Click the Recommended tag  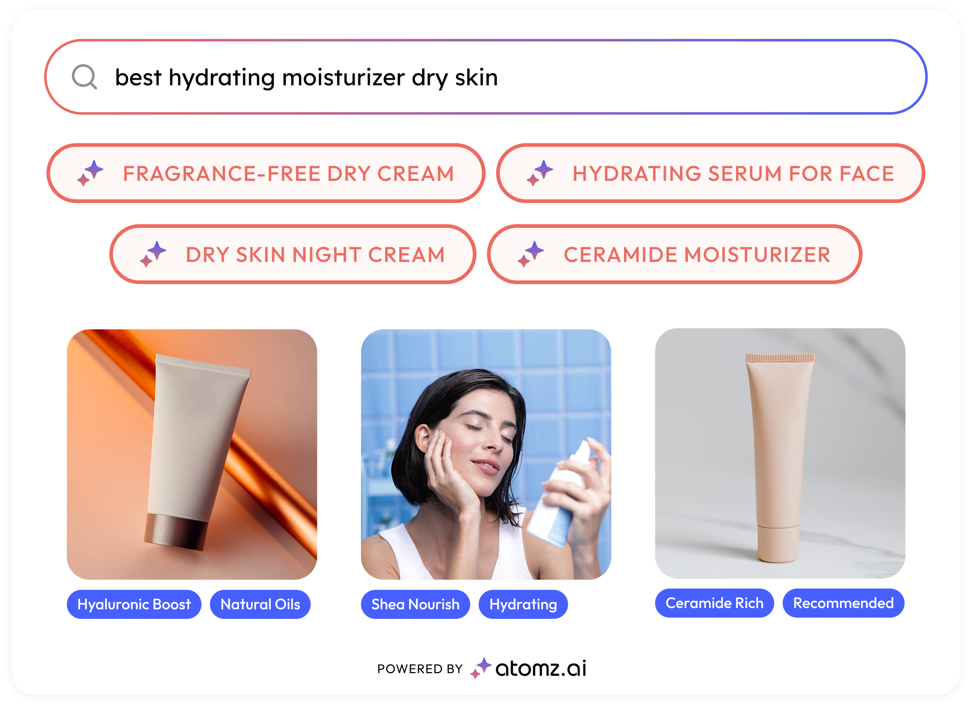(843, 603)
